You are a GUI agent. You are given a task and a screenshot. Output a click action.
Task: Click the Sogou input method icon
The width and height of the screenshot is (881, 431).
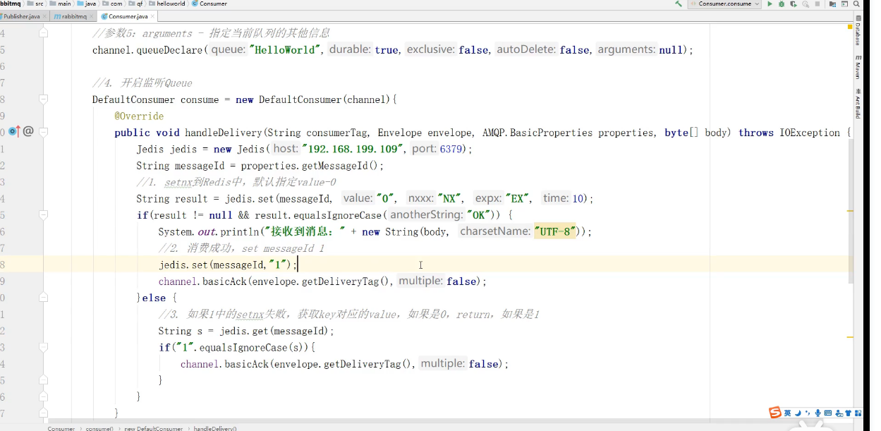pyautogui.click(x=774, y=413)
